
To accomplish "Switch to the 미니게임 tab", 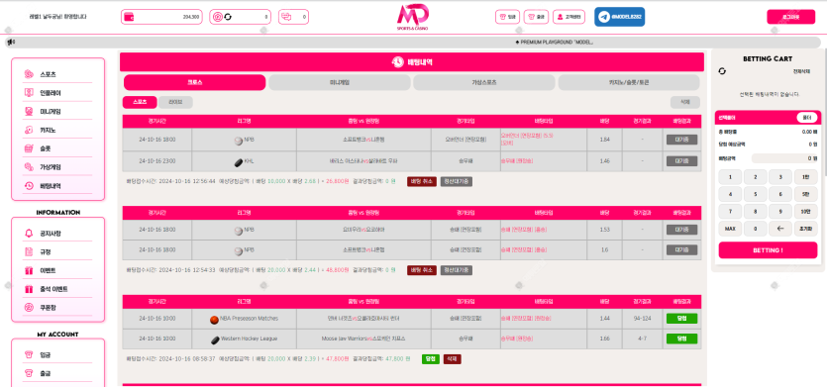I will (340, 83).
